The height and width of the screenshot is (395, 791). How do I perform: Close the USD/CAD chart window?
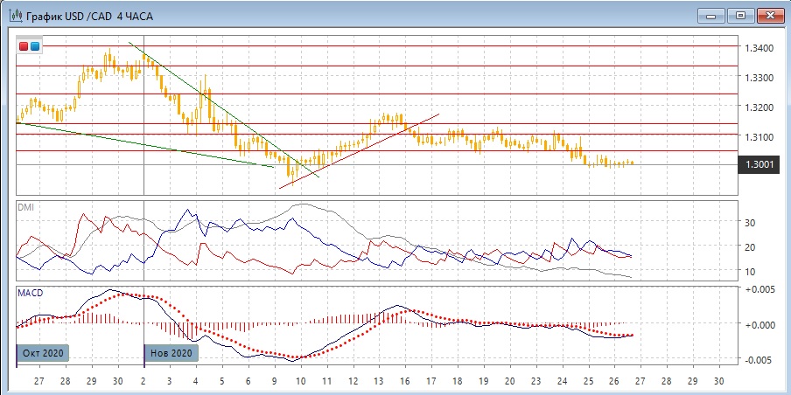point(770,15)
